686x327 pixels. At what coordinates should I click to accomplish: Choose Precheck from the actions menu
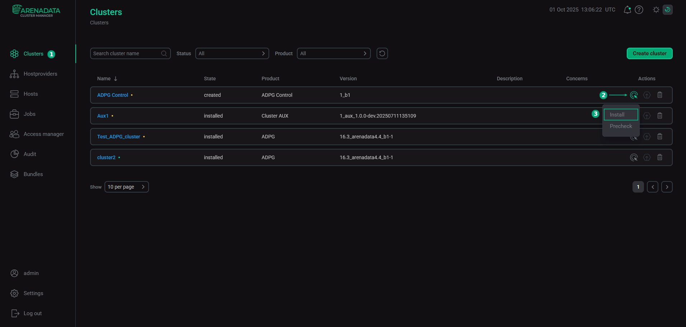click(620, 126)
